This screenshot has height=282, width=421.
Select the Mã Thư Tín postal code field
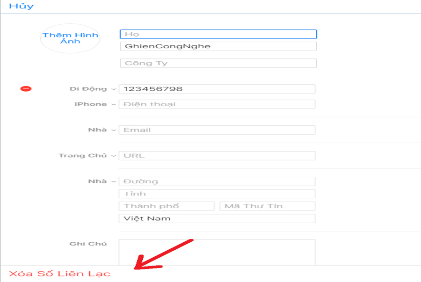coord(268,206)
